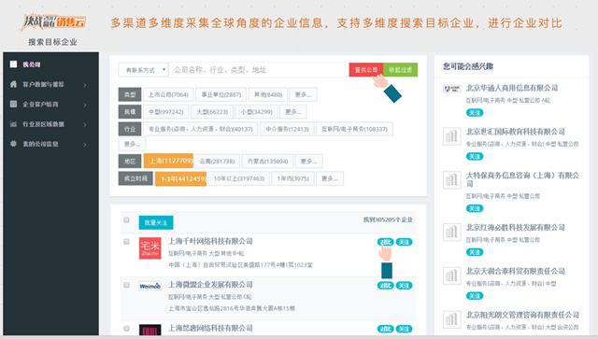Click the 行业及区域数据 chart icon
The image size is (598, 339).
click(13, 124)
